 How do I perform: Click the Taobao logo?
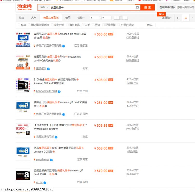coord(24,7)
